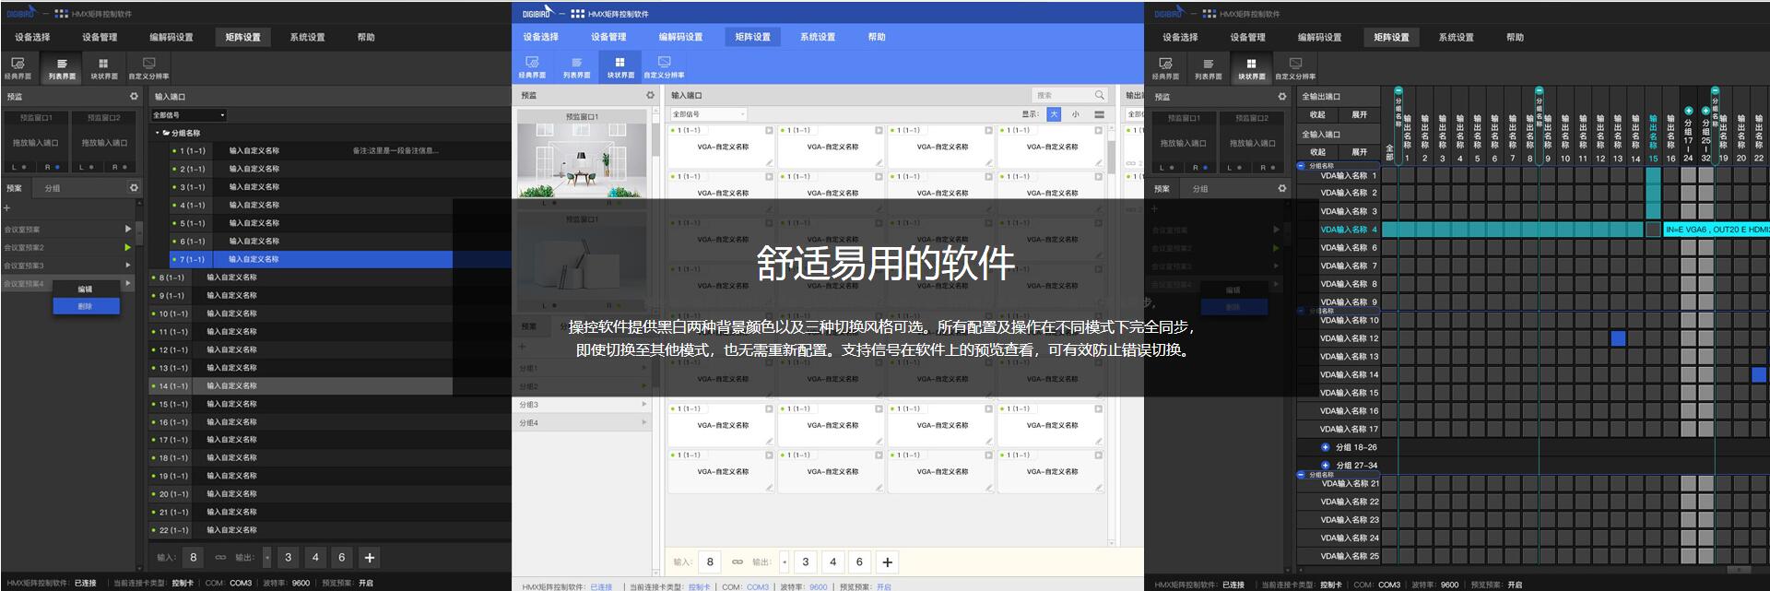
Task: Open 系统设置 menu in light-theme window
Action: coord(818,37)
